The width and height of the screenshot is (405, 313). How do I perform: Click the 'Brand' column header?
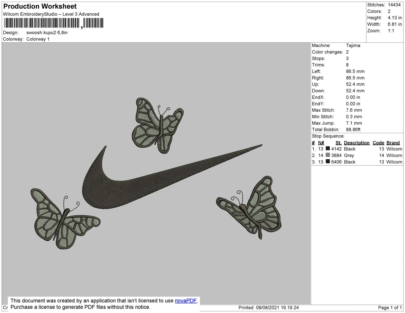[x=393, y=143]
